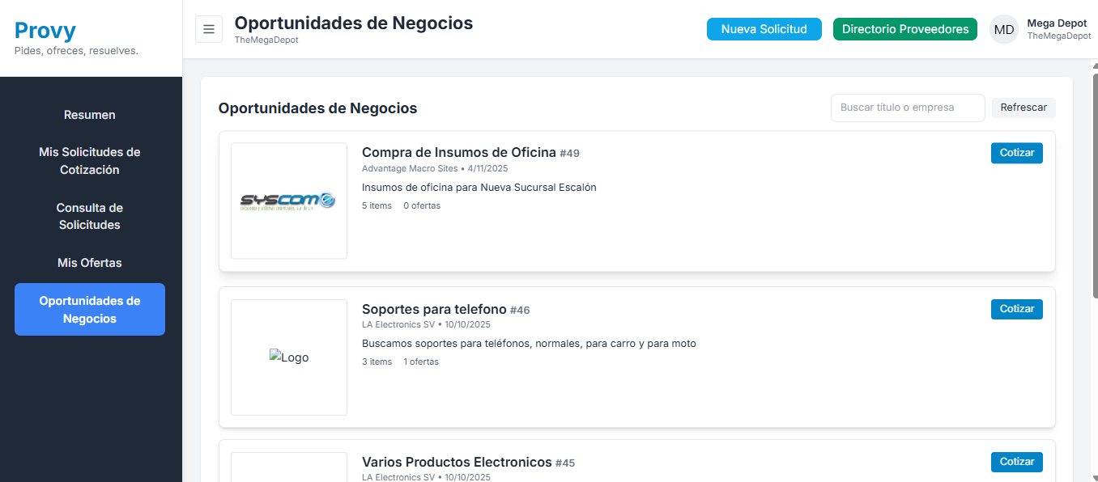Click the Nueva Solicitud button
This screenshot has width=1098, height=482.
pos(764,28)
